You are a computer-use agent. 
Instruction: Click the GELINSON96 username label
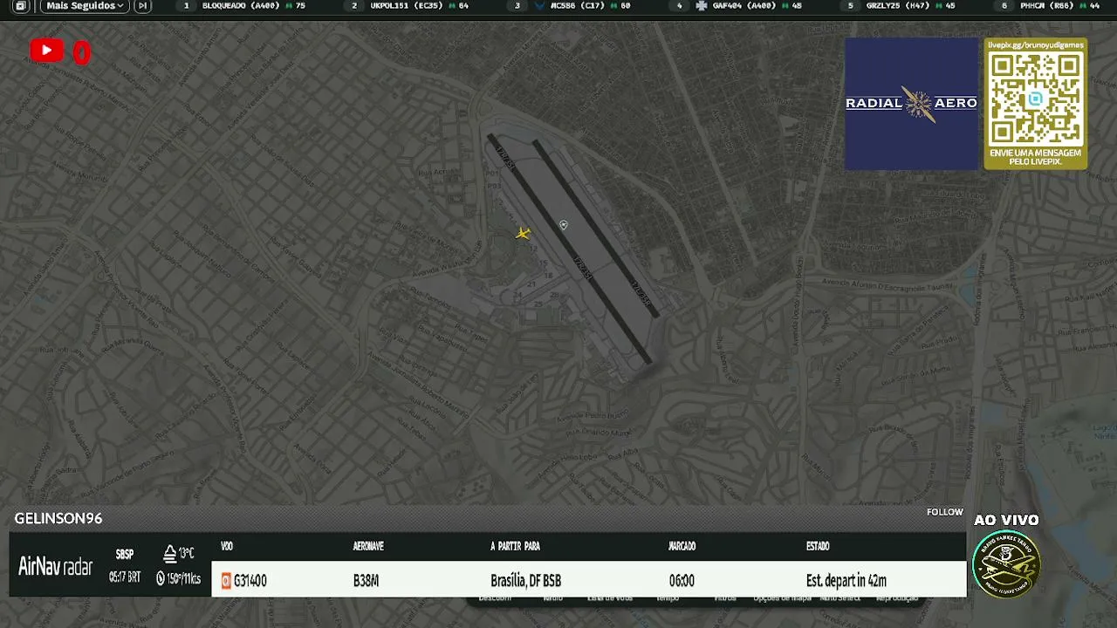[58, 518]
